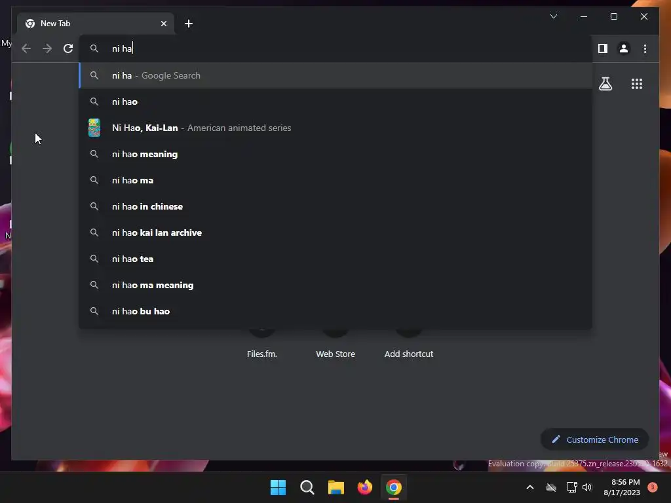The image size is (671, 503).
Task: Reload the page with the refresh icon
Action: (68, 48)
